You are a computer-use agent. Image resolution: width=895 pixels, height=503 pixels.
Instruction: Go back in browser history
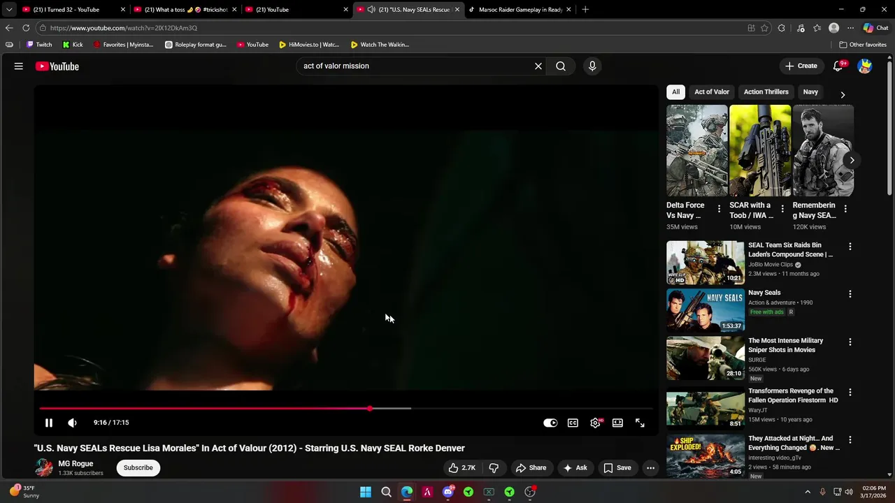click(8, 28)
